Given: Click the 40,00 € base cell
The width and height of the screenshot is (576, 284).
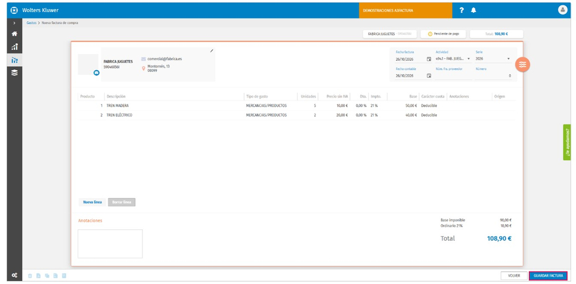Looking at the screenshot, I should pyautogui.click(x=411, y=115).
